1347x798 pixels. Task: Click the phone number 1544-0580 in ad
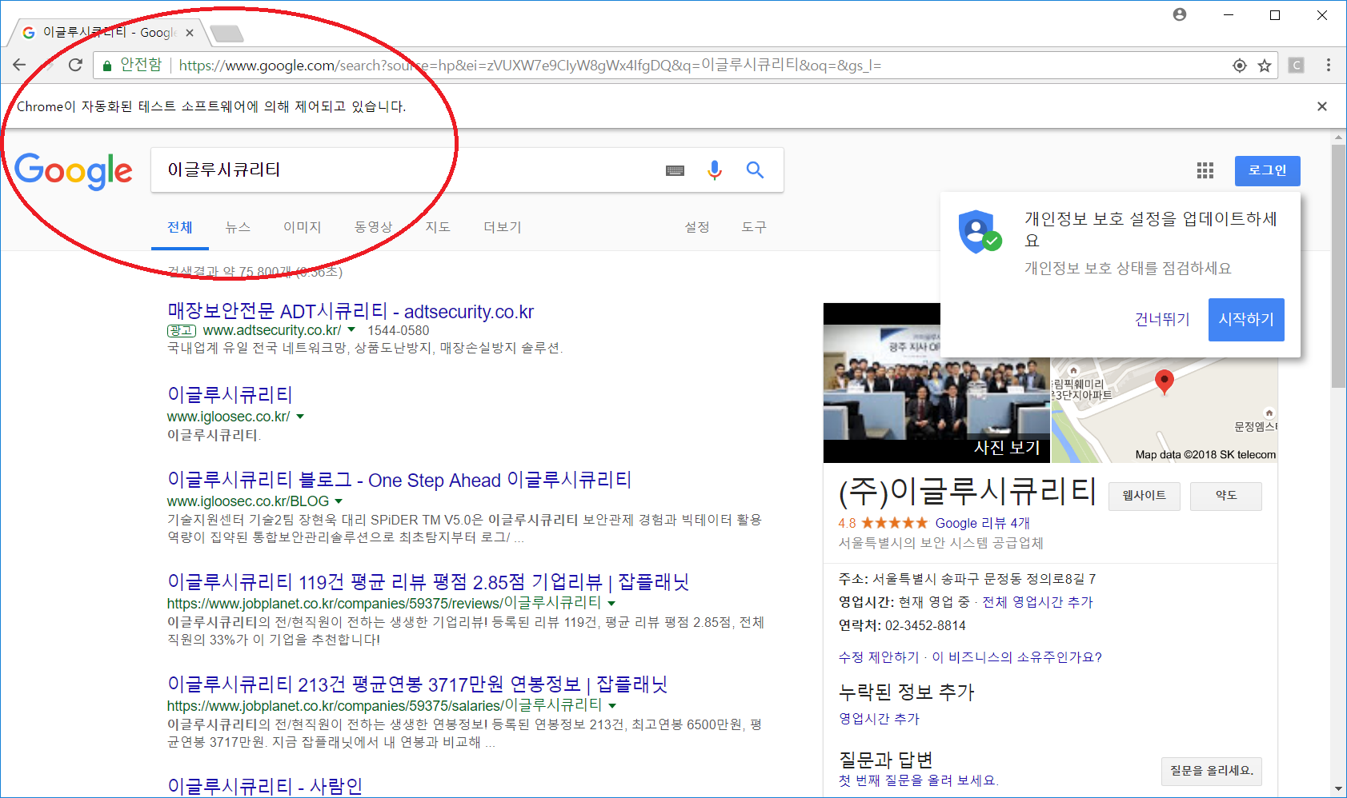pos(399,330)
